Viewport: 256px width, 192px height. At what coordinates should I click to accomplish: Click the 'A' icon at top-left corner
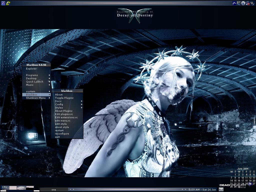[3, 3]
